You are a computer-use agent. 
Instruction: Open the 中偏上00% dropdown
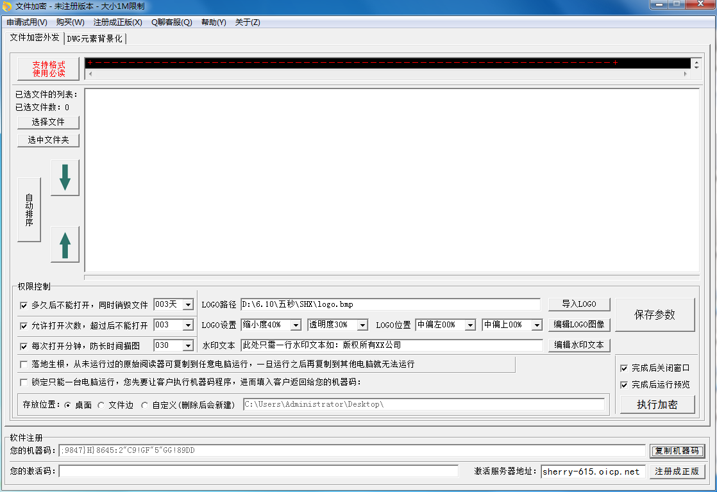[537, 325]
